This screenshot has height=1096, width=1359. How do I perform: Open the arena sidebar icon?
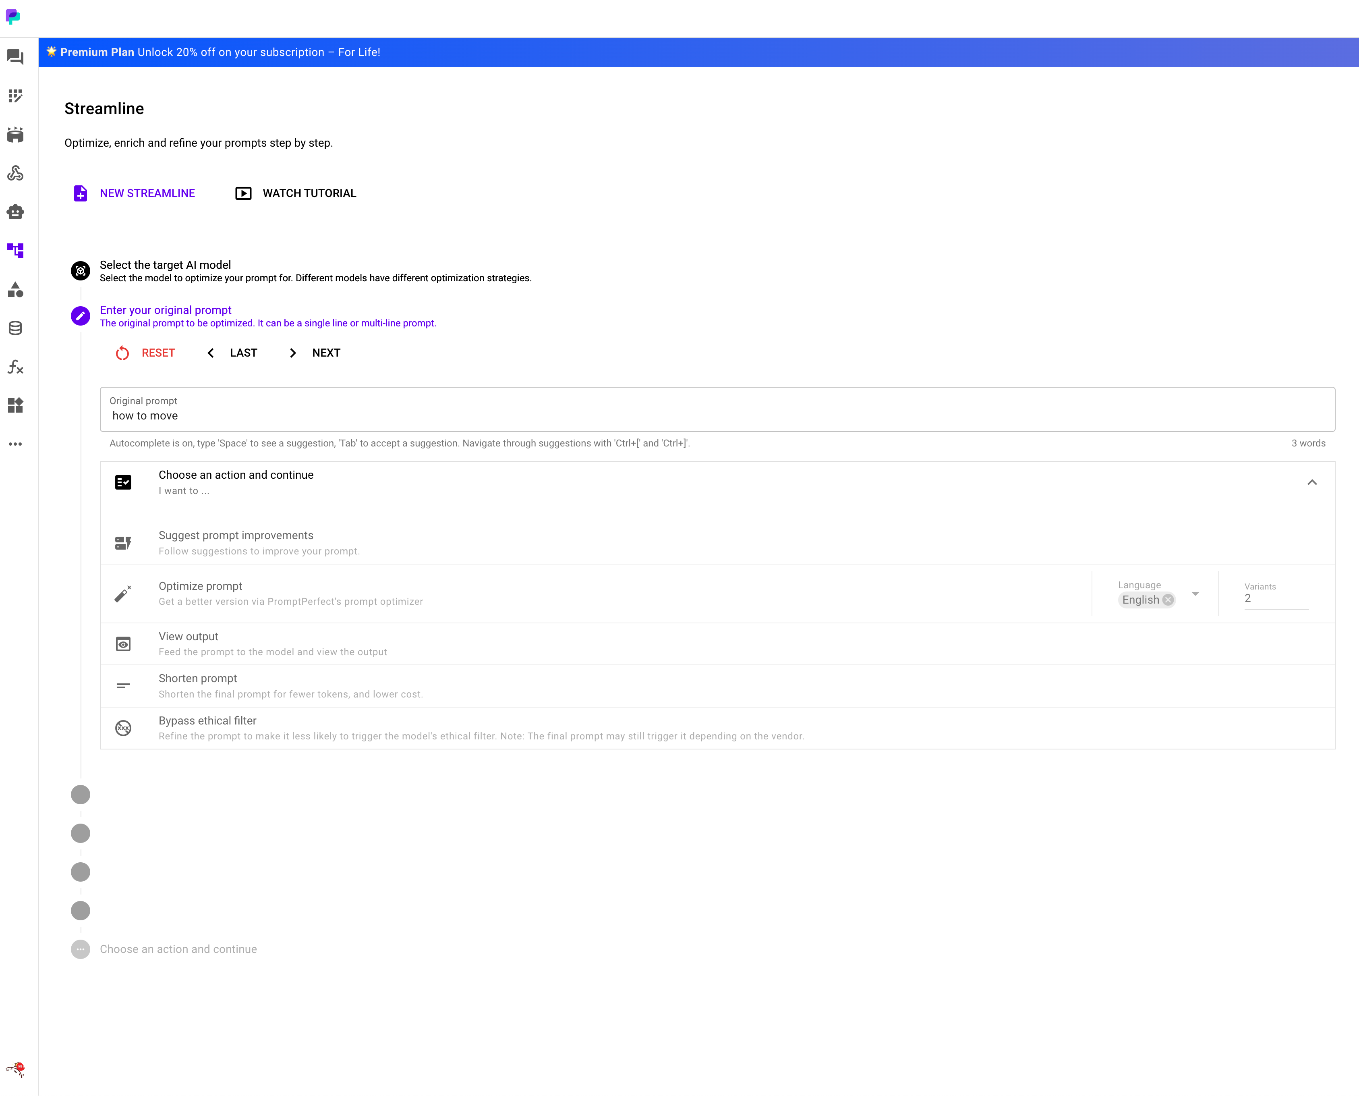click(15, 135)
